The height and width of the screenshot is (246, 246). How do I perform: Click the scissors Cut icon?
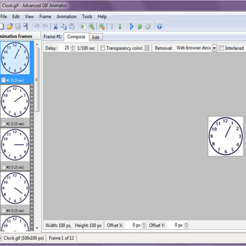[x=56, y=27]
